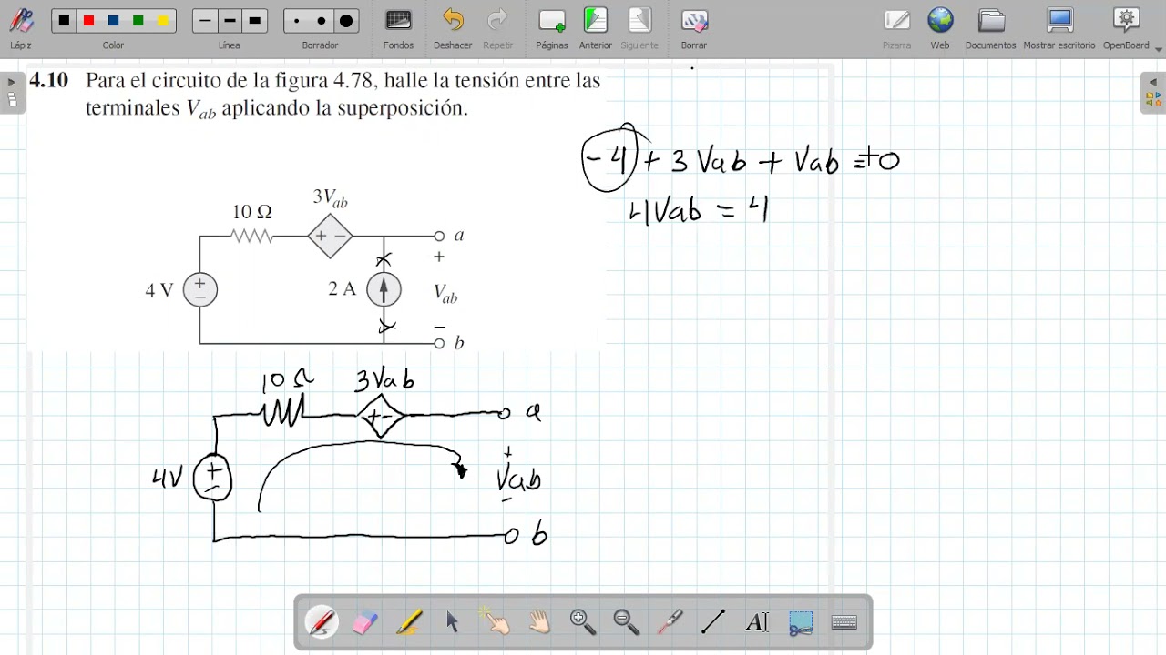Select the arrow selector tool
The width and height of the screenshot is (1166, 655).
452,622
